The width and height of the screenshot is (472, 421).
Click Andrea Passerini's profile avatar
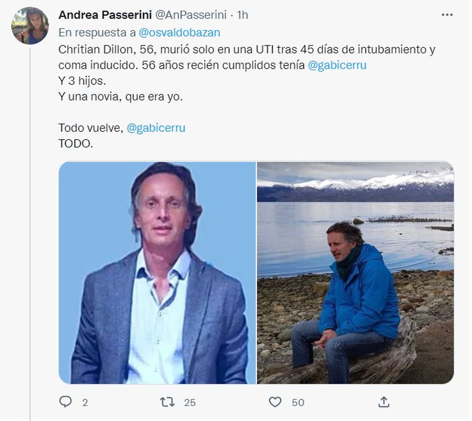tap(30, 25)
